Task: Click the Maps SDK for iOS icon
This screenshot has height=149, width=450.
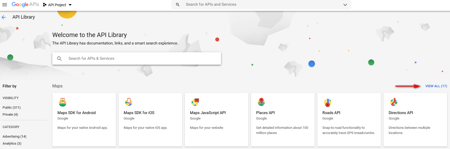Action: 129,102
